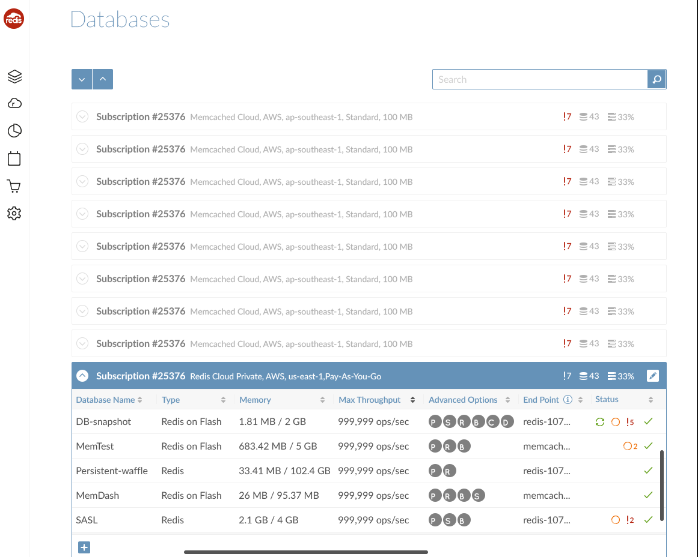Sort by Advanced Options column arrows

click(507, 400)
